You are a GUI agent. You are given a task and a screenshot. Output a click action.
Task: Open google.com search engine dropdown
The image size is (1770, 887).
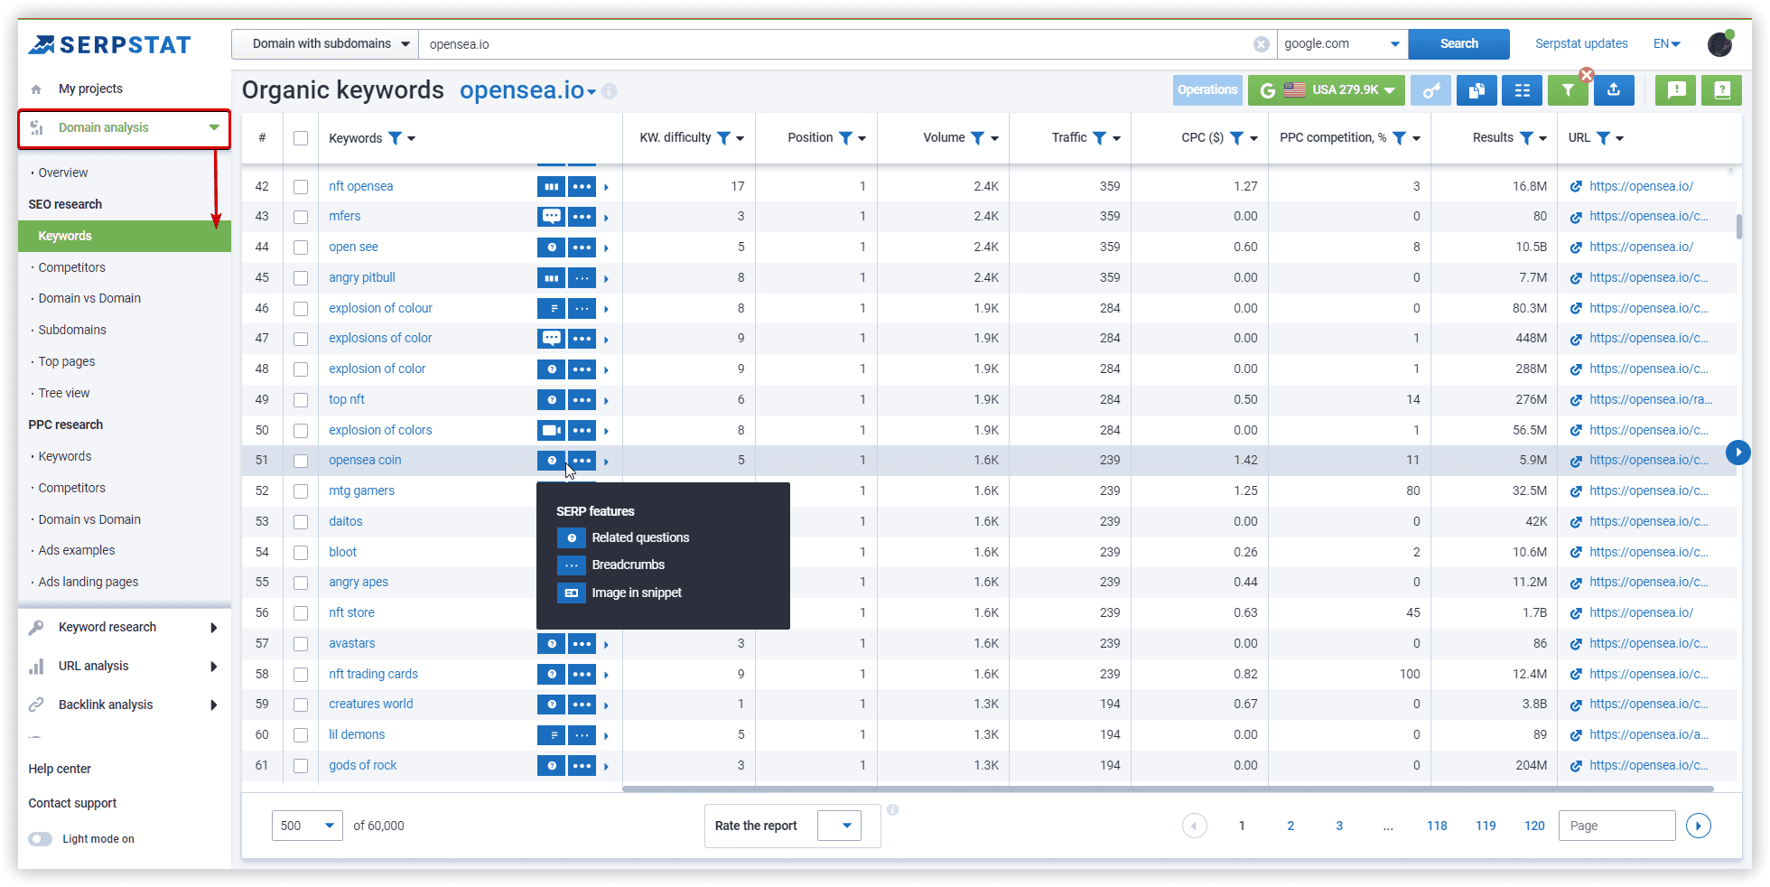1342,44
